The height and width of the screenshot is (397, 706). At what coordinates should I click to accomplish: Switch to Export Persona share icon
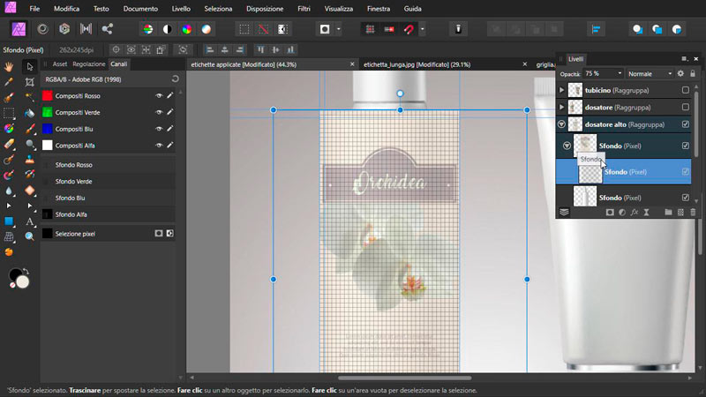107,29
